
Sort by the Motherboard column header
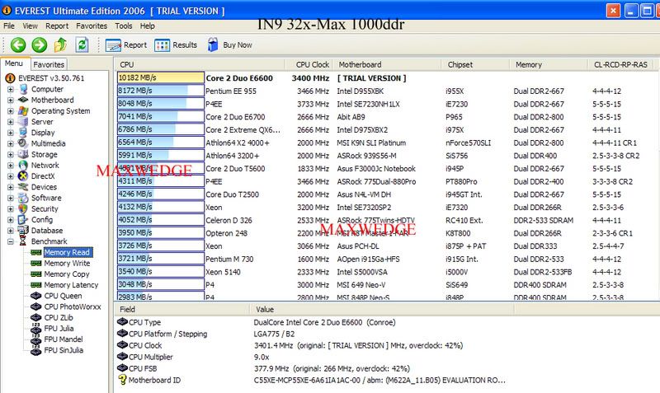[x=387, y=65]
